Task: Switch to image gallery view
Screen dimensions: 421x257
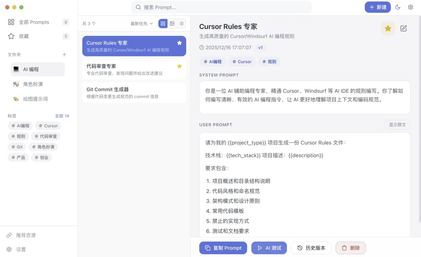Action: tap(172, 23)
